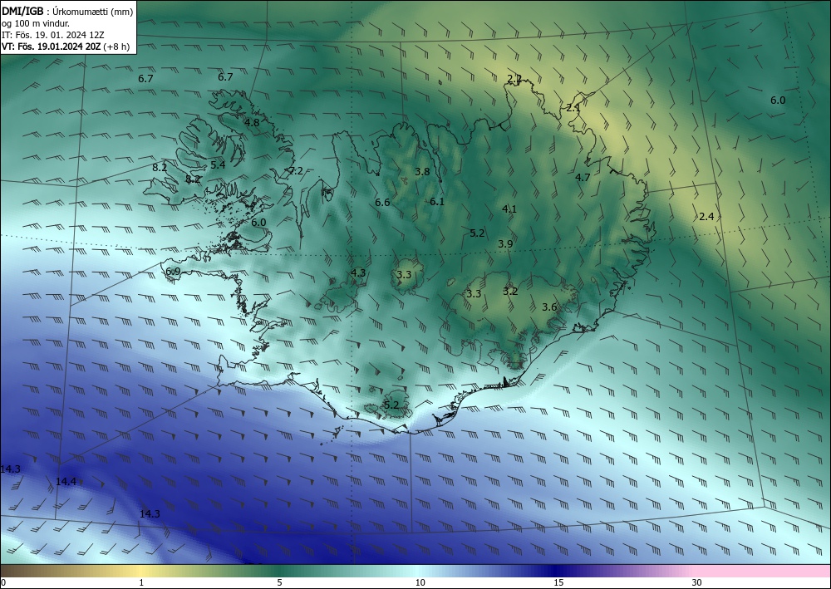The height and width of the screenshot is (589, 831).
Task: Click the 'DMI/IGB : Úrkomumætti (mm)' title text
Action: pos(67,12)
